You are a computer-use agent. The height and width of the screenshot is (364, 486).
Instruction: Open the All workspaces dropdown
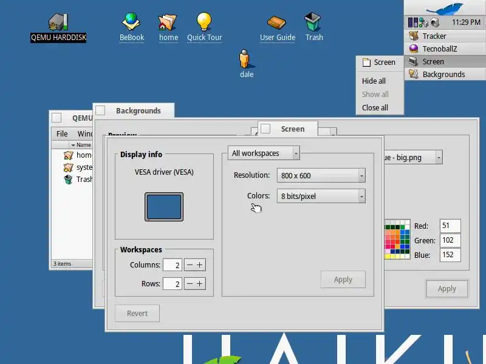[x=264, y=153]
